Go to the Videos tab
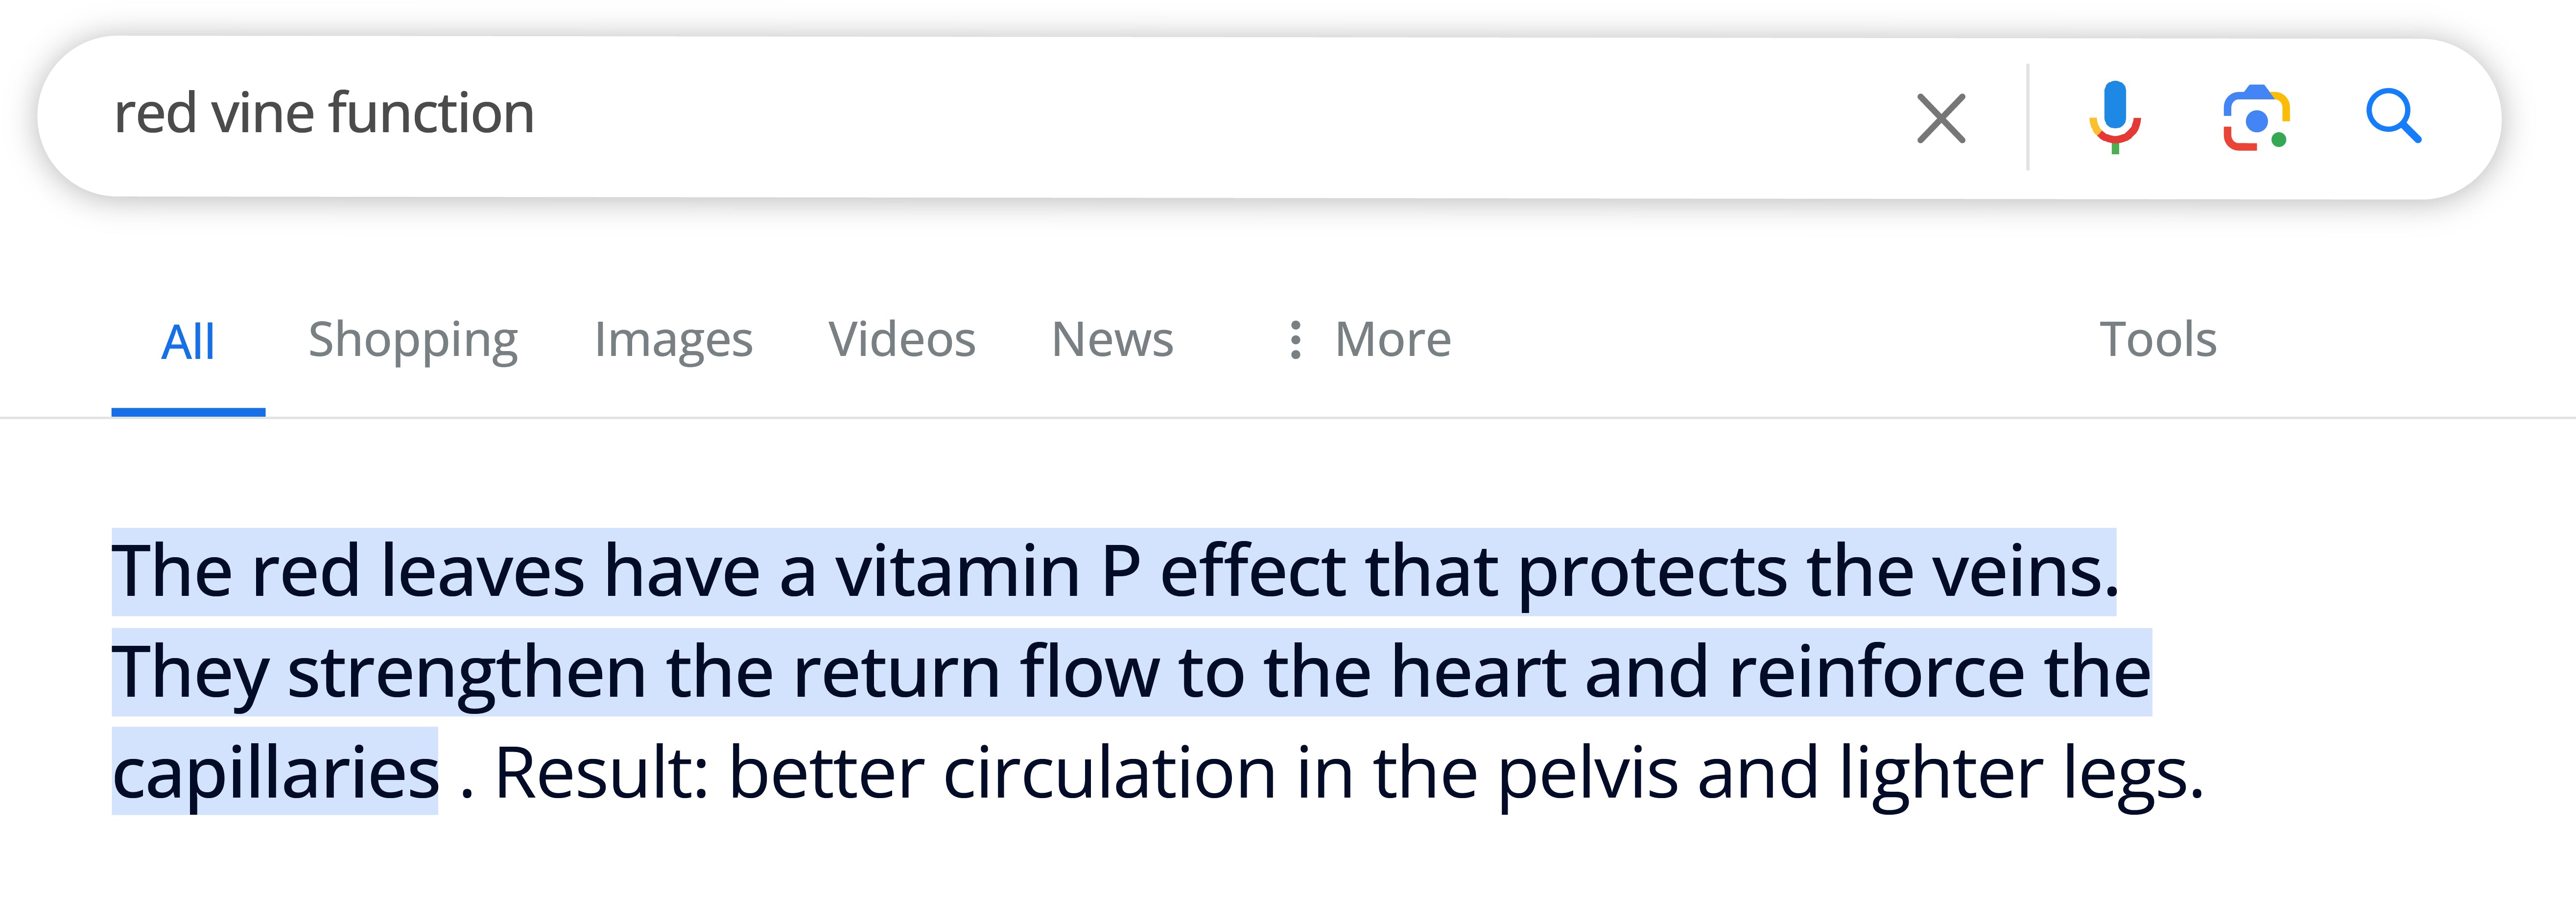This screenshot has width=2576, height=920. [x=902, y=340]
